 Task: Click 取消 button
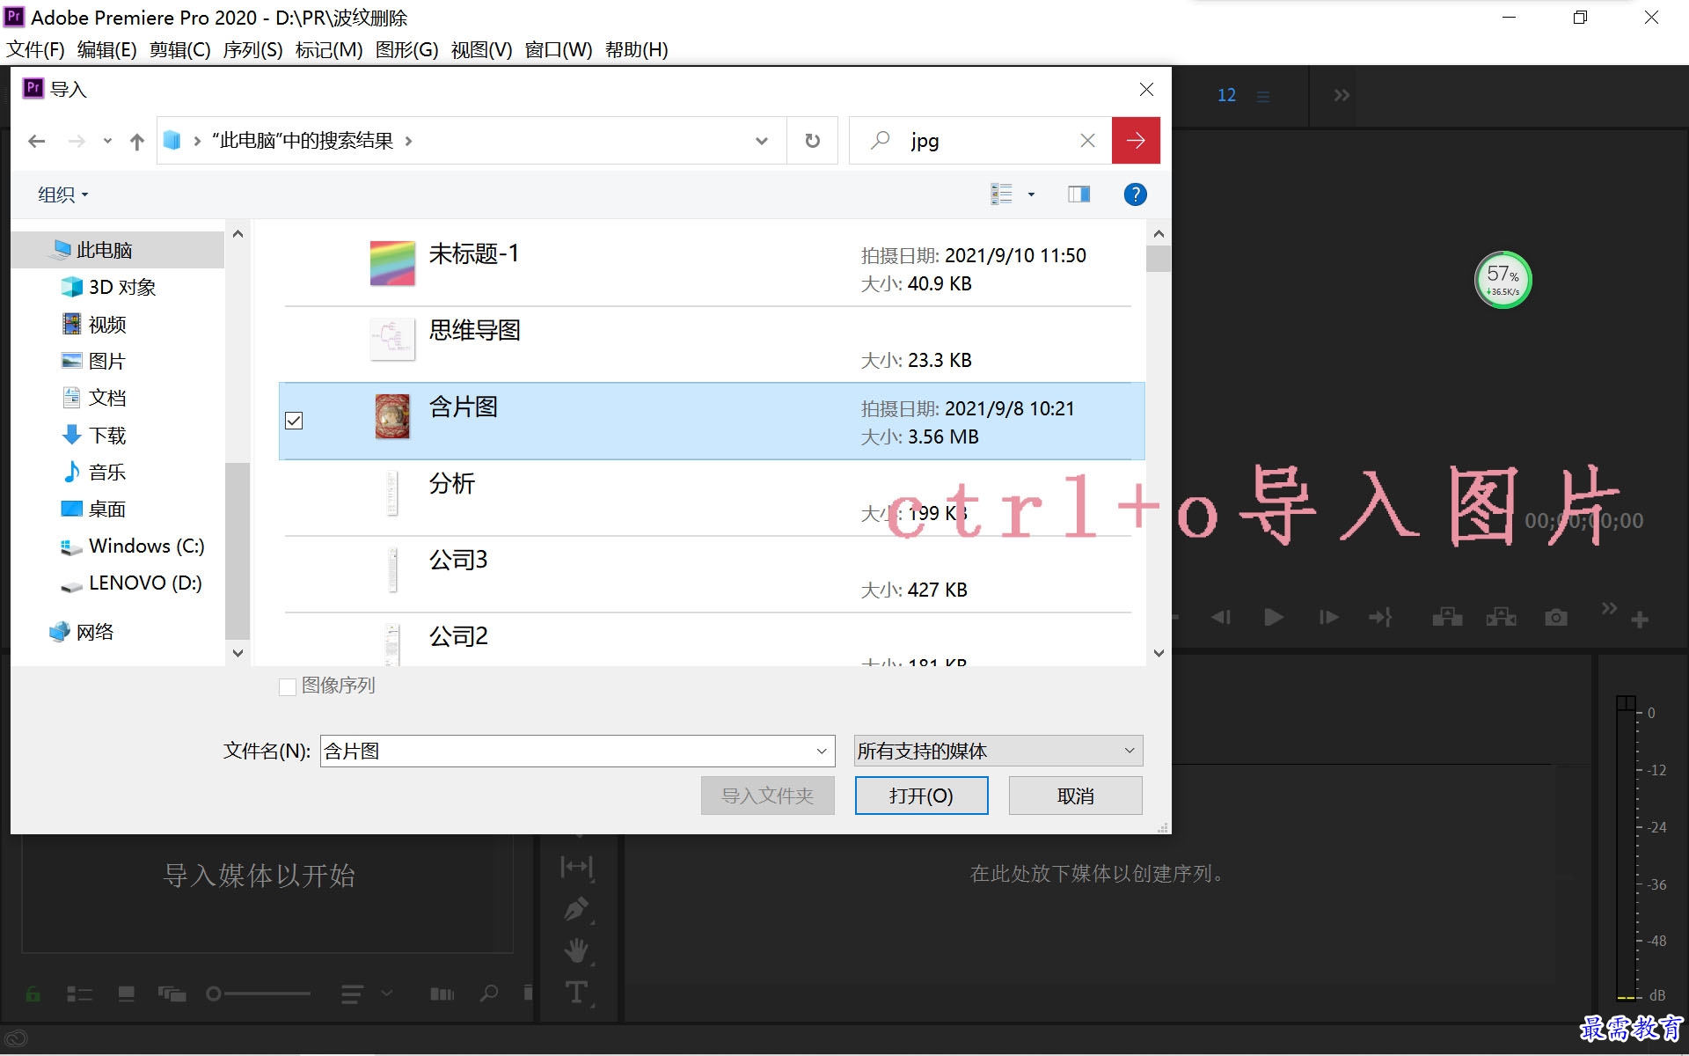(x=1075, y=796)
